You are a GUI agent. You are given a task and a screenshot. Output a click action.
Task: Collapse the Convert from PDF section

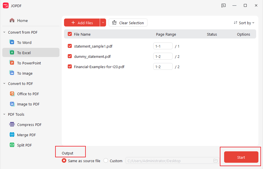4,32
